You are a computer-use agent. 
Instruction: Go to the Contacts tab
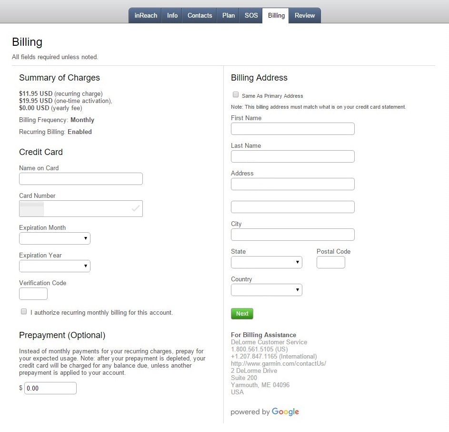point(200,15)
